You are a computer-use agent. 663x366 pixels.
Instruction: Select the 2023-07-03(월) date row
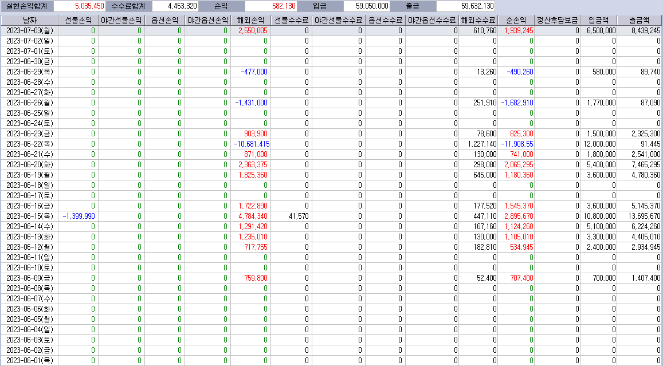coord(29,30)
